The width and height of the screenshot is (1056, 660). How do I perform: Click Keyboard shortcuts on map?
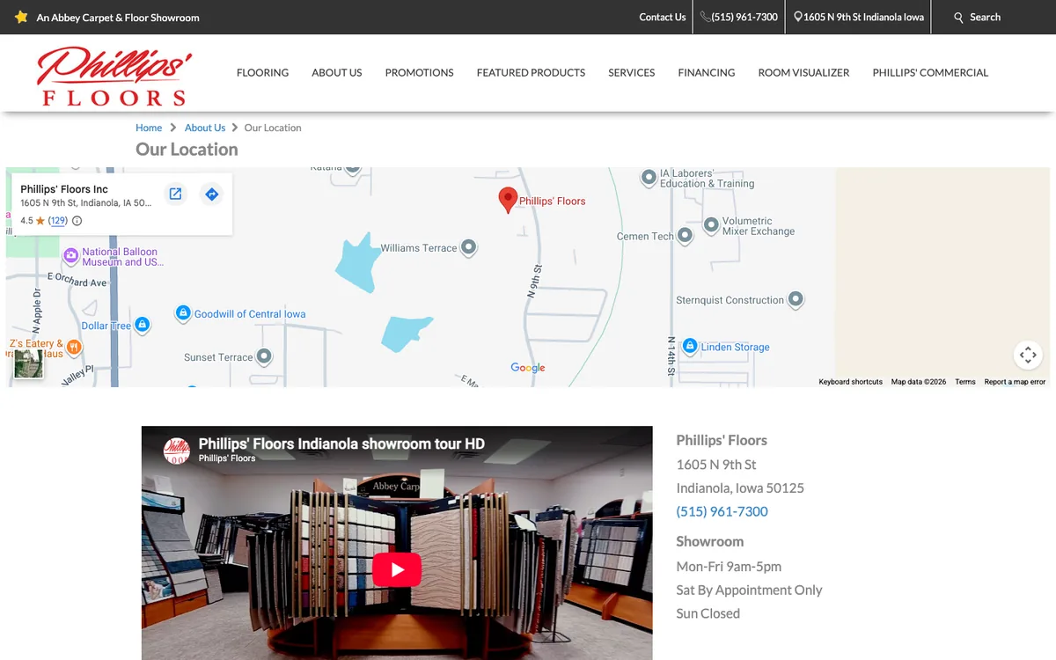pyautogui.click(x=850, y=382)
